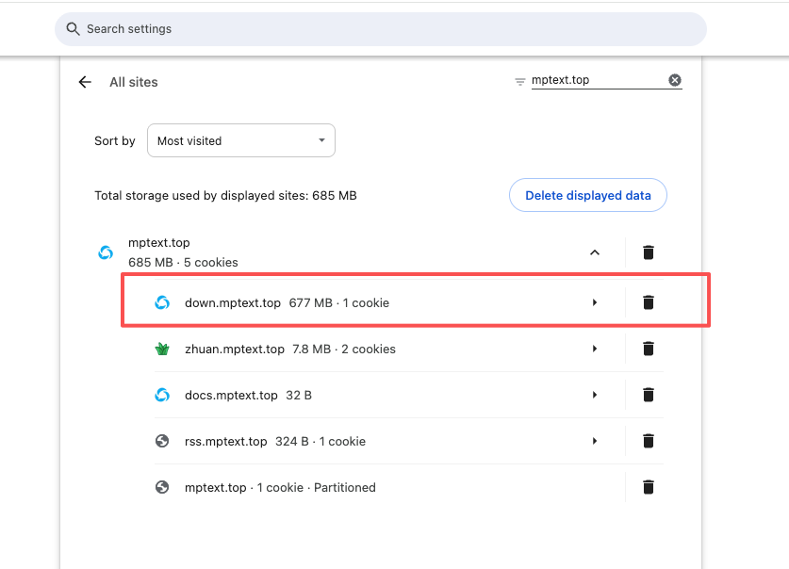This screenshot has width=789, height=569.
Task: Collapse the mptext.top site group
Action: pos(594,252)
